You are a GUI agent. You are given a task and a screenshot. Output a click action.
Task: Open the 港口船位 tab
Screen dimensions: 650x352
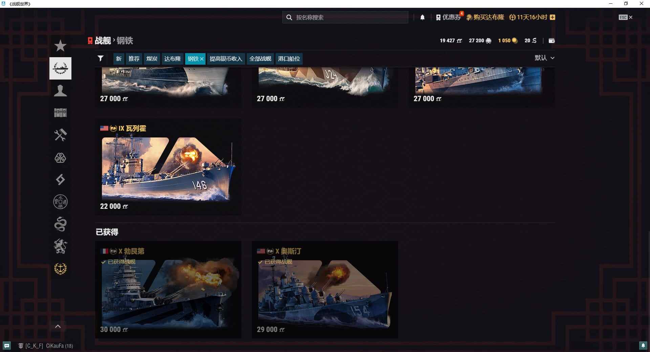[289, 59]
